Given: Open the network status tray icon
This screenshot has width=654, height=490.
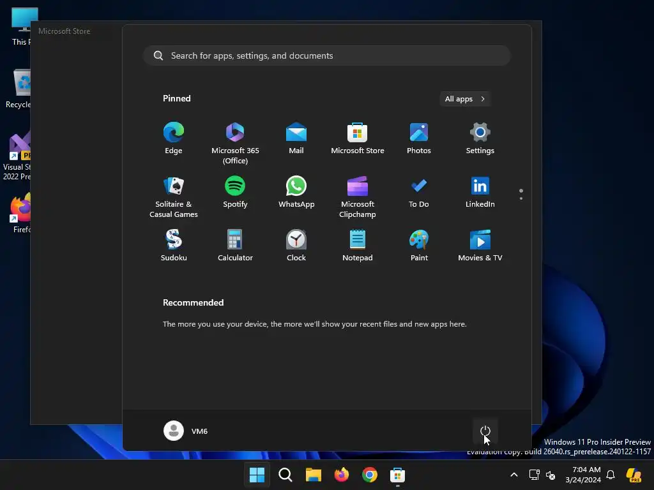Looking at the screenshot, I should click(534, 475).
